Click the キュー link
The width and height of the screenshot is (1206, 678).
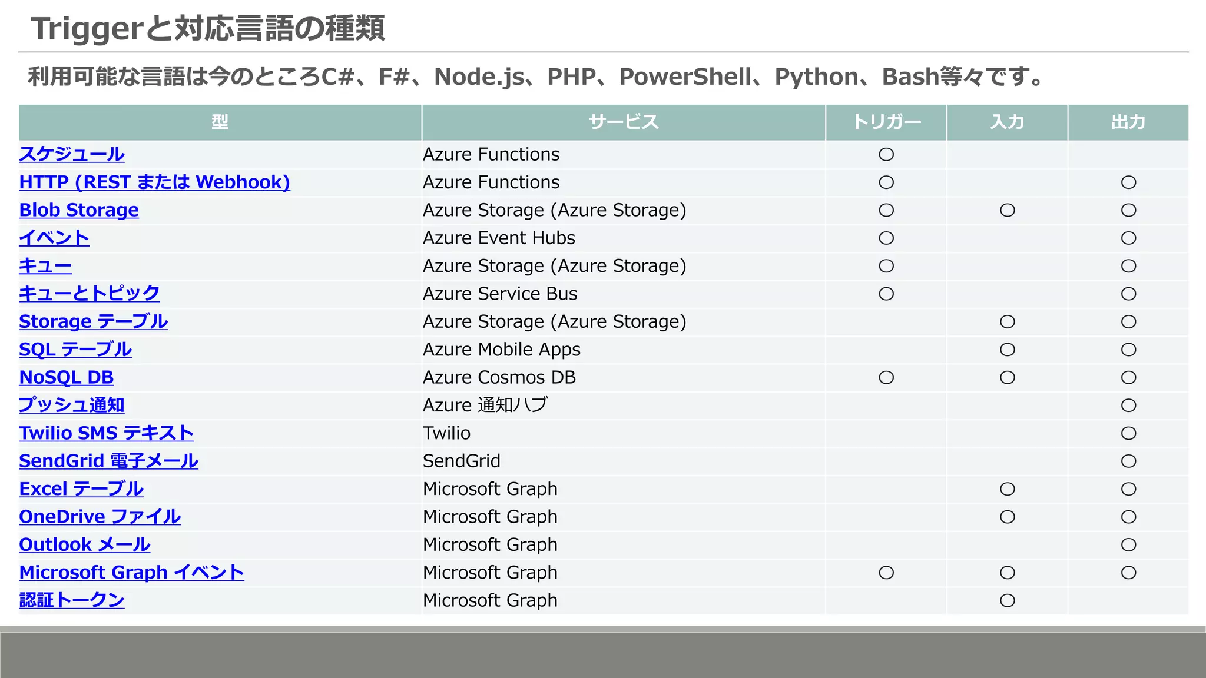click(45, 265)
